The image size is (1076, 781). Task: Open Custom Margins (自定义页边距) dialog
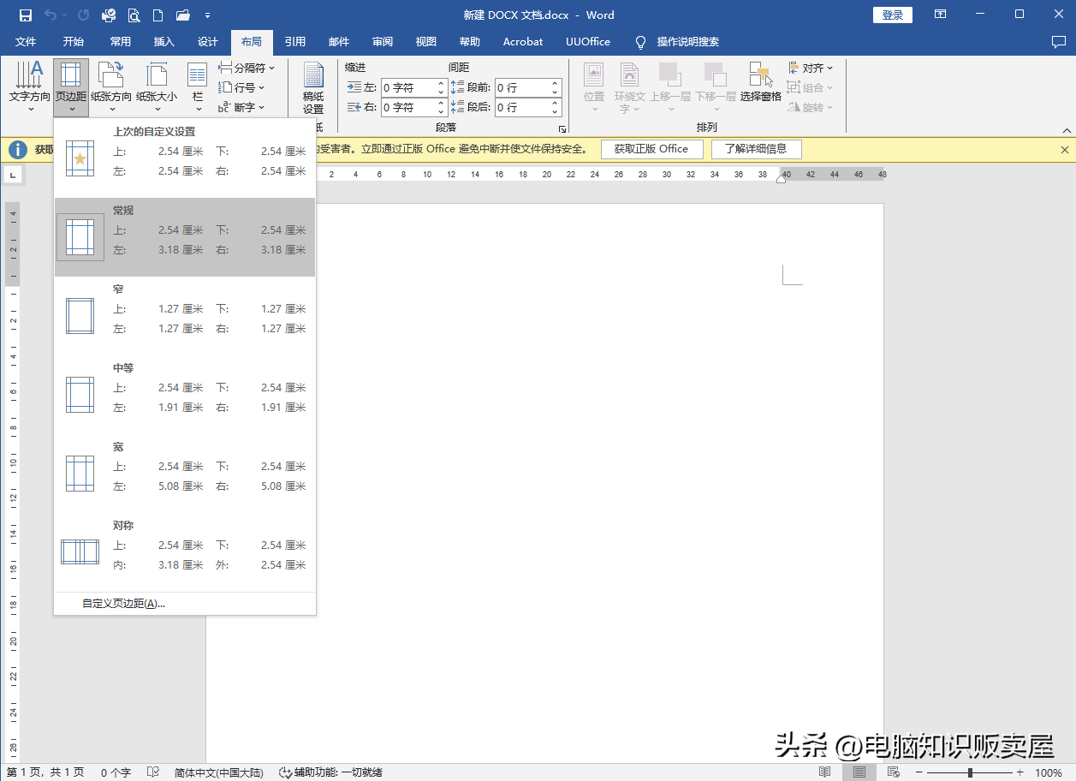(185, 604)
